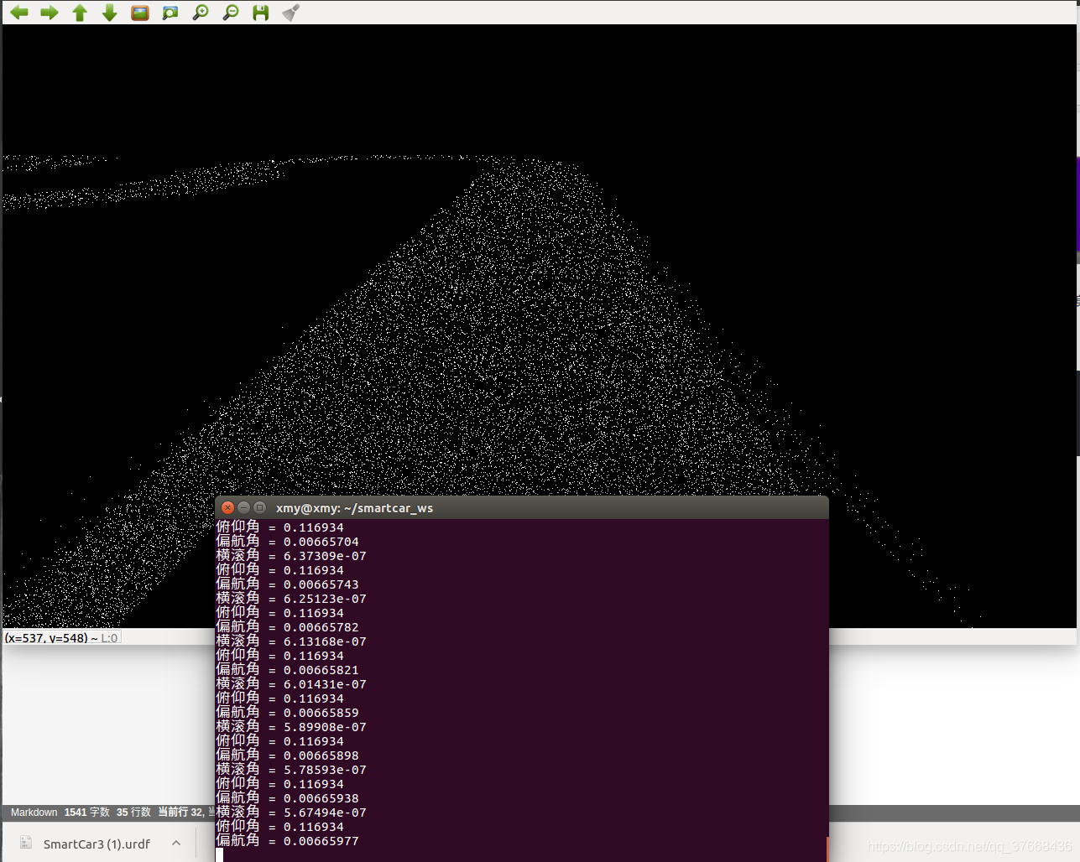The width and height of the screenshot is (1080, 862).
Task: Maximize the smartcar_ws terminal window
Action: coord(259,507)
